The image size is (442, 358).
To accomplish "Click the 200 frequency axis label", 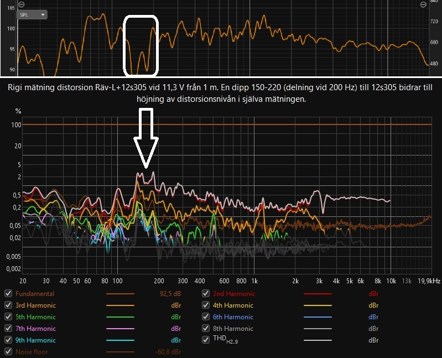I will coord(159,281).
